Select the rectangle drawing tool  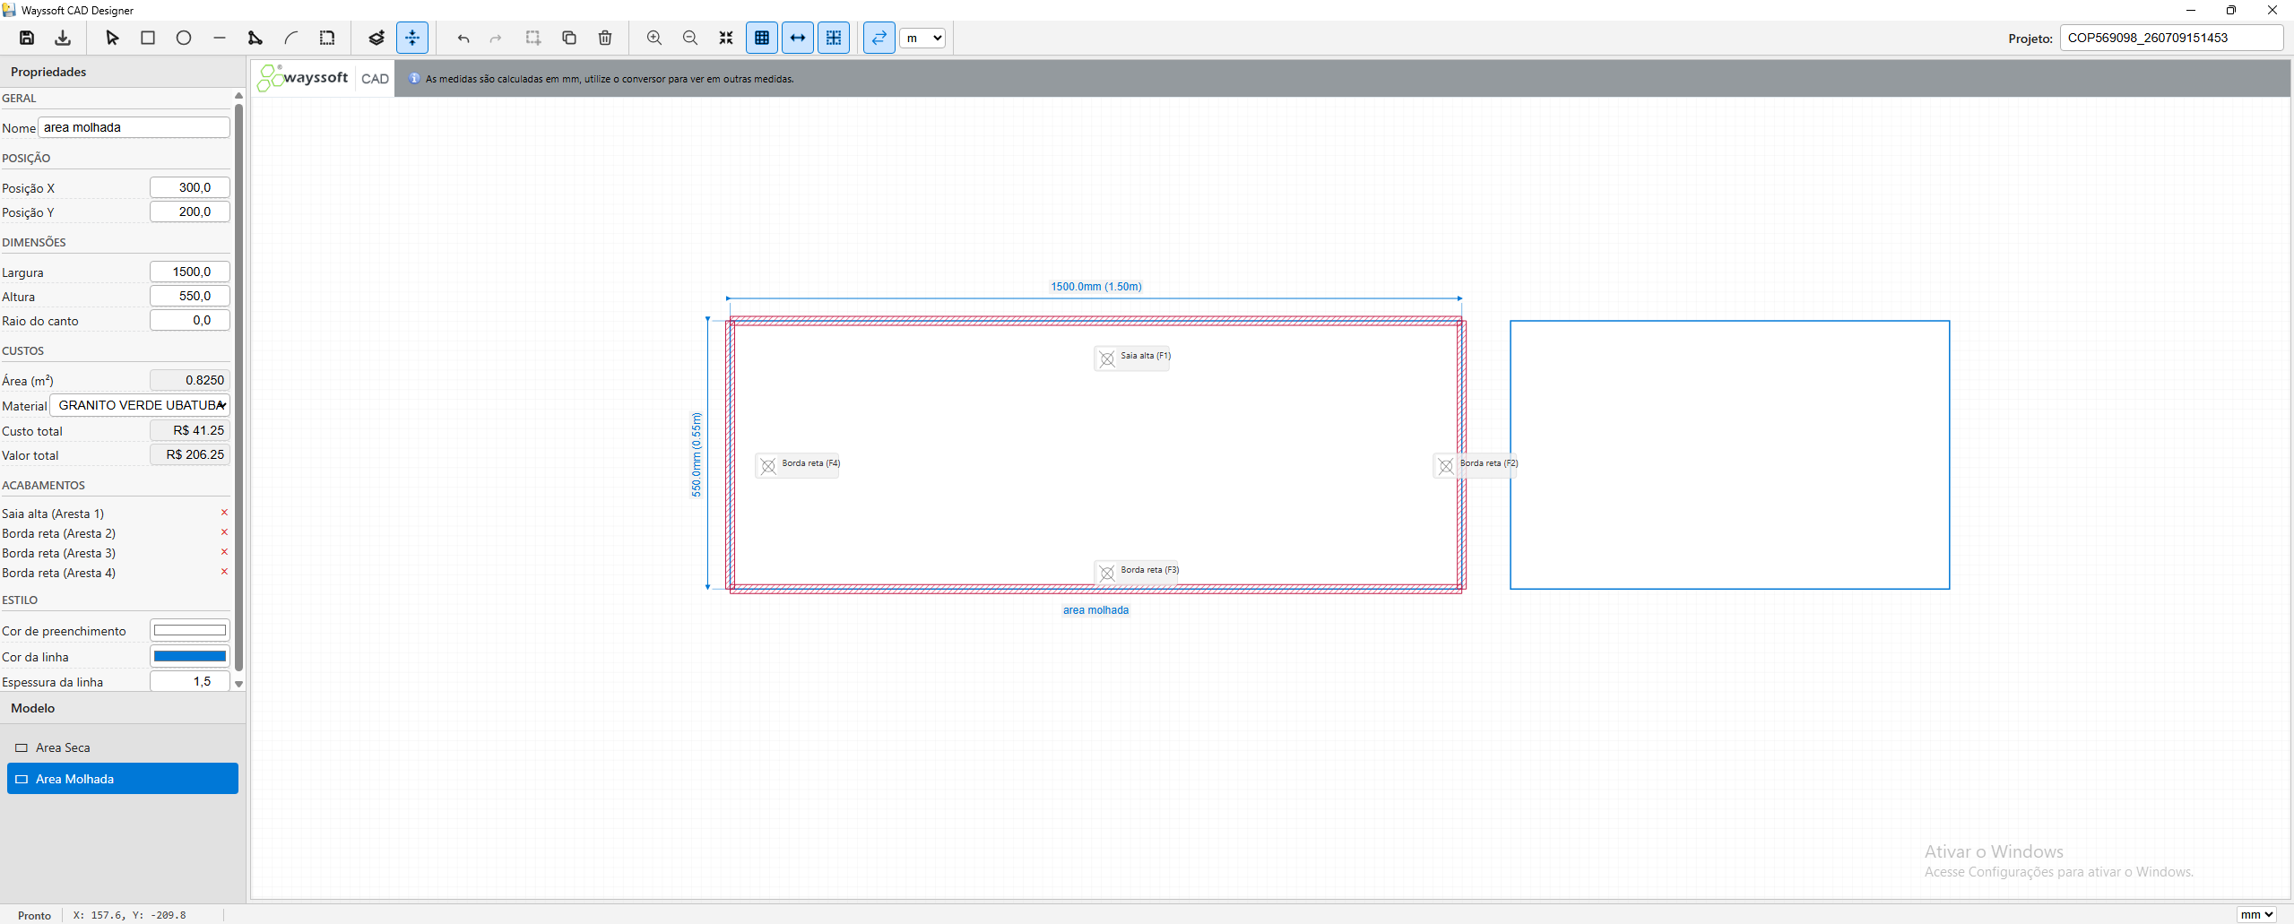(148, 38)
